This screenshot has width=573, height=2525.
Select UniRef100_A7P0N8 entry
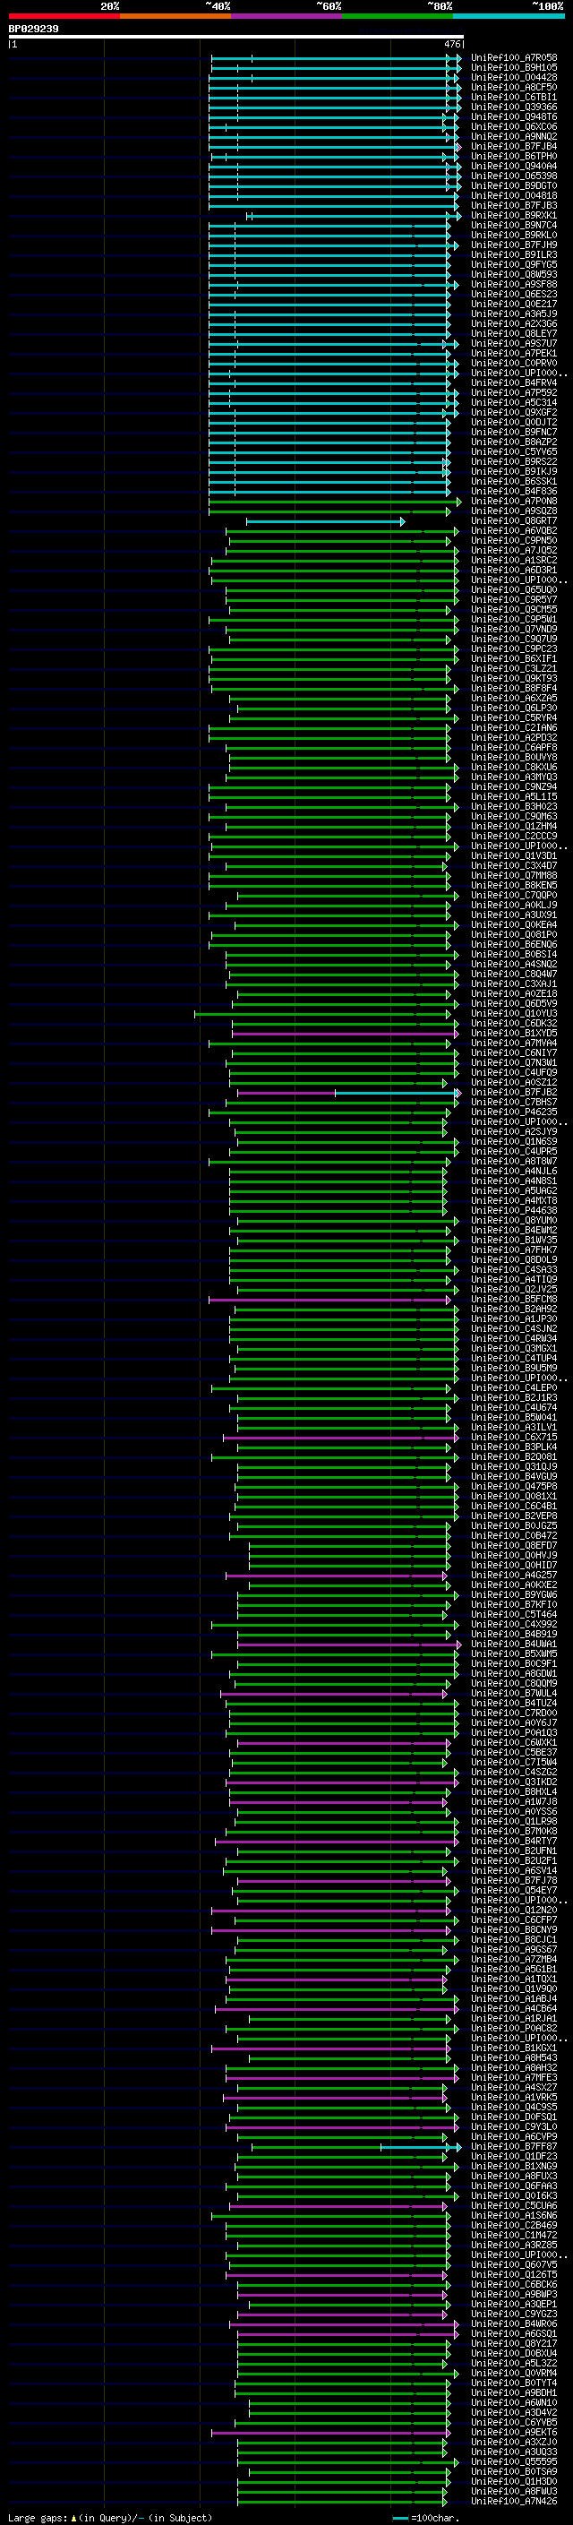click(514, 501)
